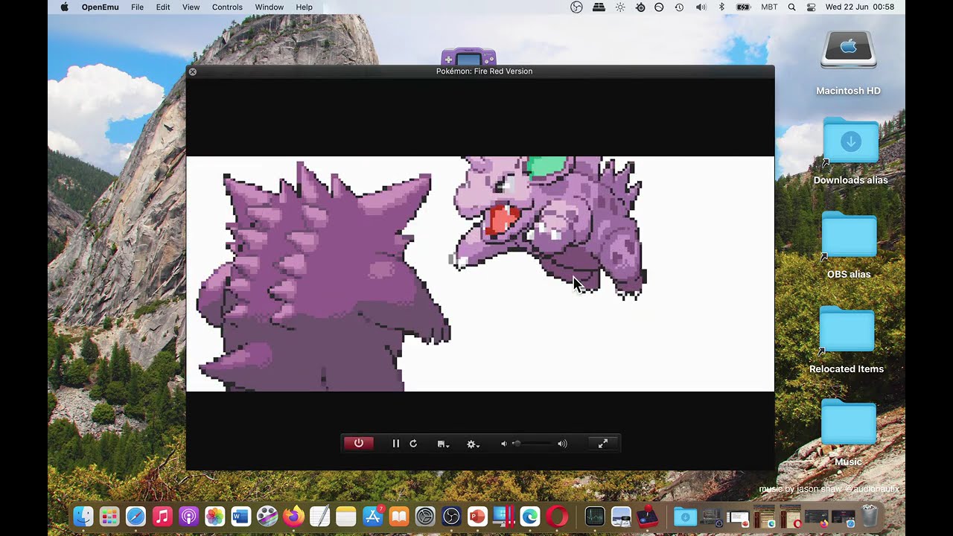Open Spotlight search magnifier icon
This screenshot has height=536, width=953.
(791, 7)
